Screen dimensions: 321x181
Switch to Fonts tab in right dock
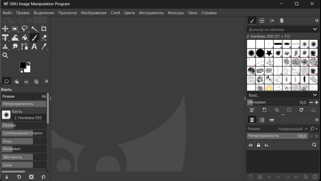(272, 21)
